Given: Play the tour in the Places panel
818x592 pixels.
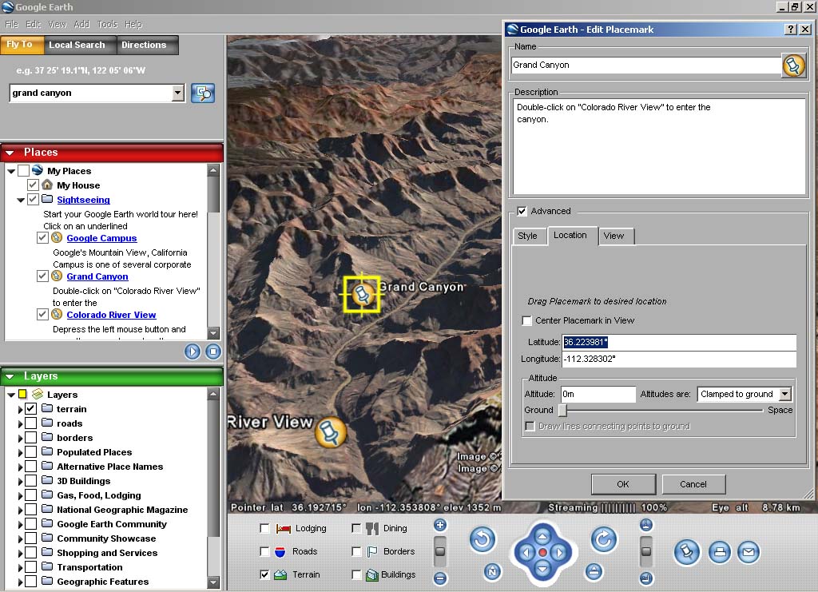Looking at the screenshot, I should click(192, 351).
